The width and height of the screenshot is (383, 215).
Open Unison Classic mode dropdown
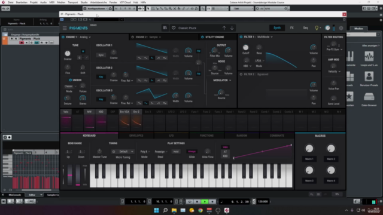[x=71, y=86]
